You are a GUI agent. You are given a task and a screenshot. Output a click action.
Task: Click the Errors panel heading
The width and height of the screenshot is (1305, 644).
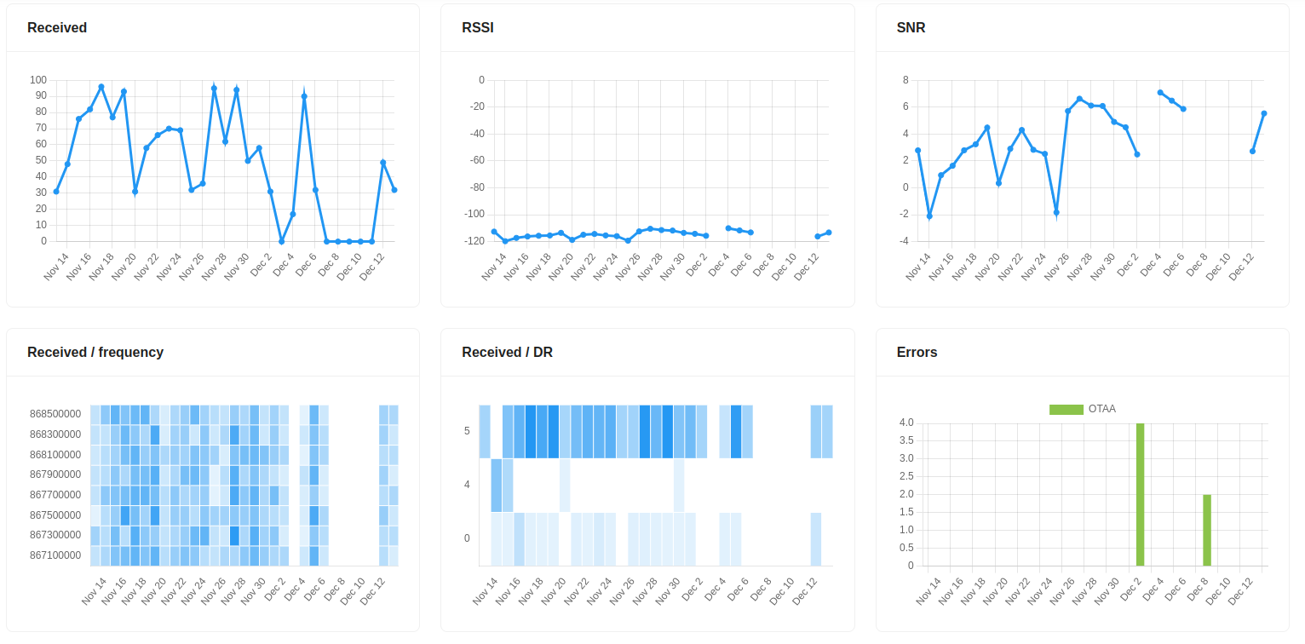[917, 353]
